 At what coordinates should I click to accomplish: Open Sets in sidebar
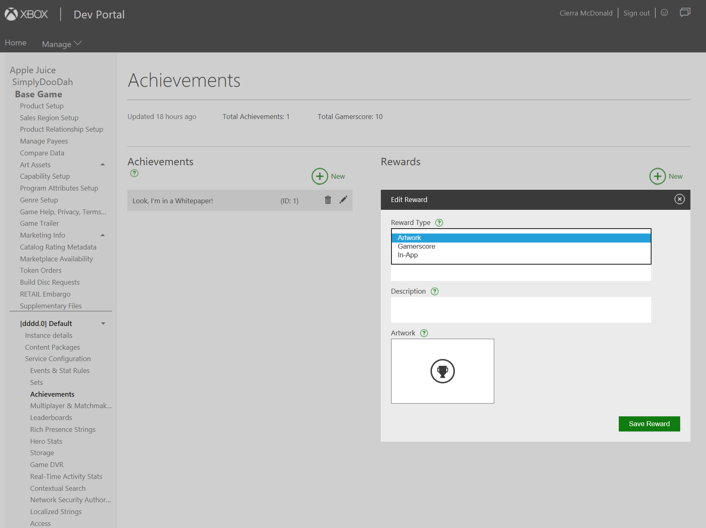[36, 382]
